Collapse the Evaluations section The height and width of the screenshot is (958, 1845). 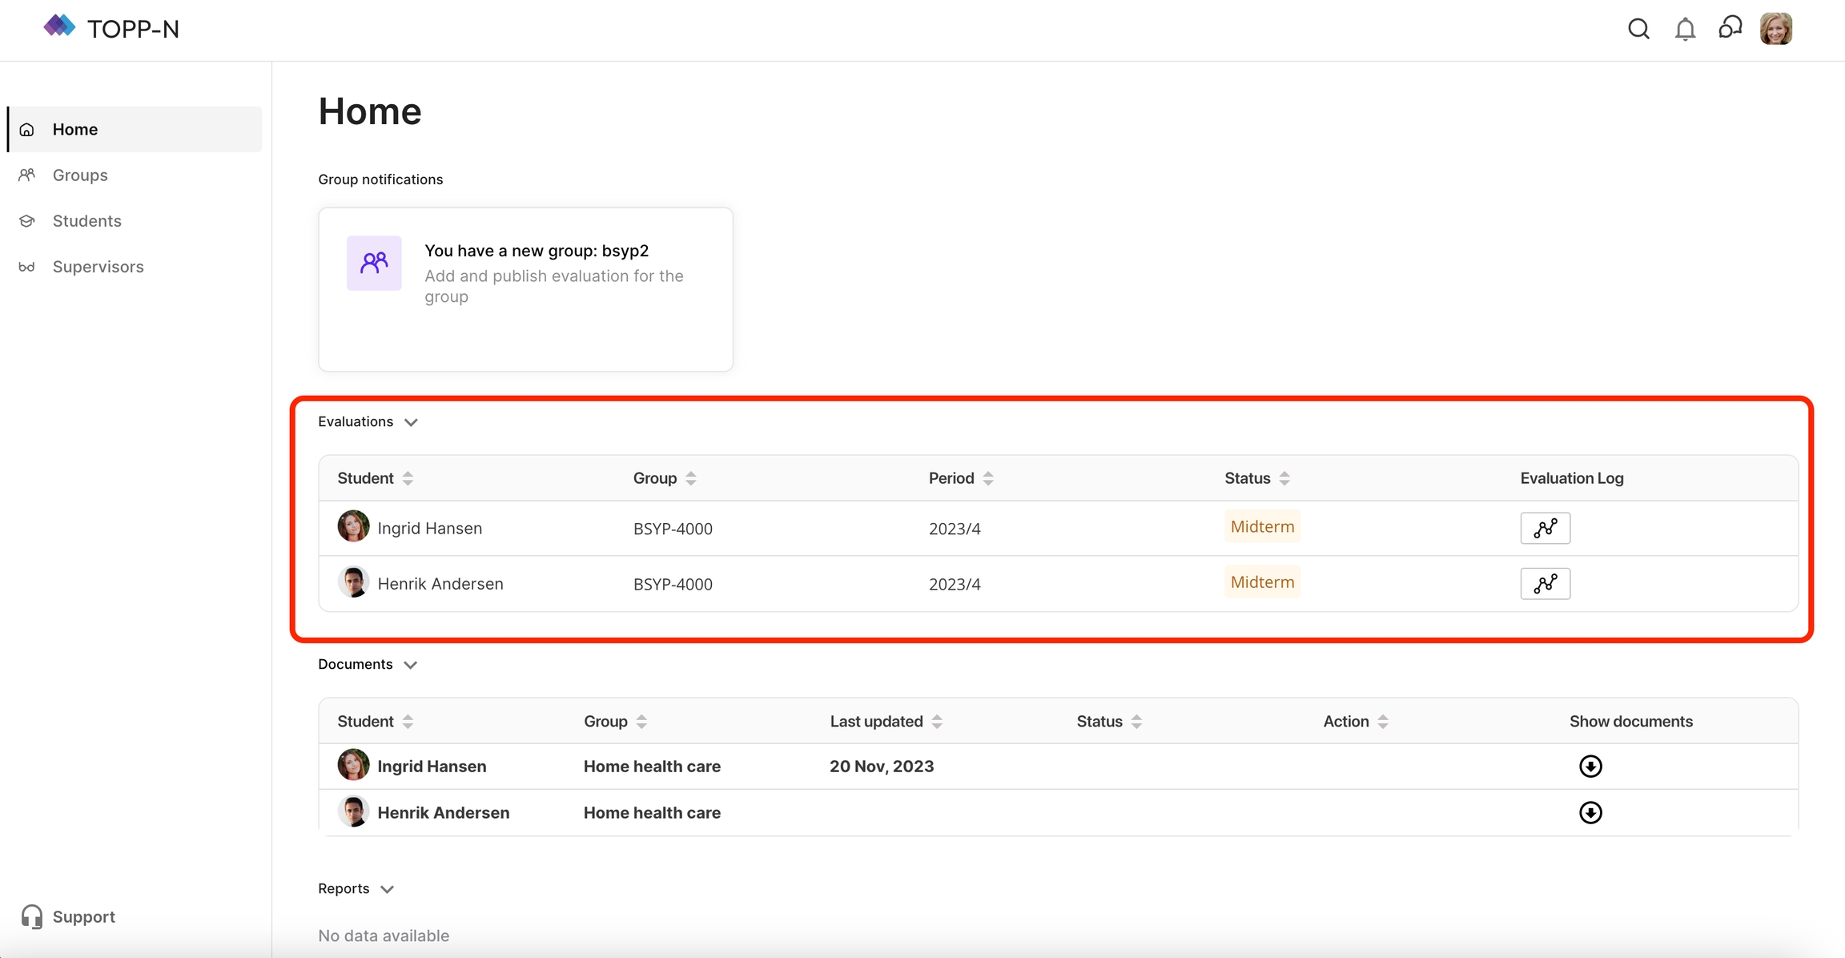coord(411,422)
